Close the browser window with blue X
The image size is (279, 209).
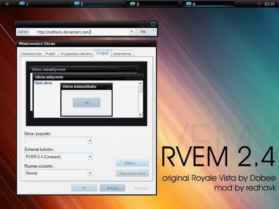[153, 24]
